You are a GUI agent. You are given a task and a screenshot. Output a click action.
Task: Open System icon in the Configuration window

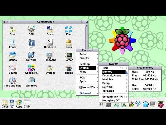[x=50, y=70]
